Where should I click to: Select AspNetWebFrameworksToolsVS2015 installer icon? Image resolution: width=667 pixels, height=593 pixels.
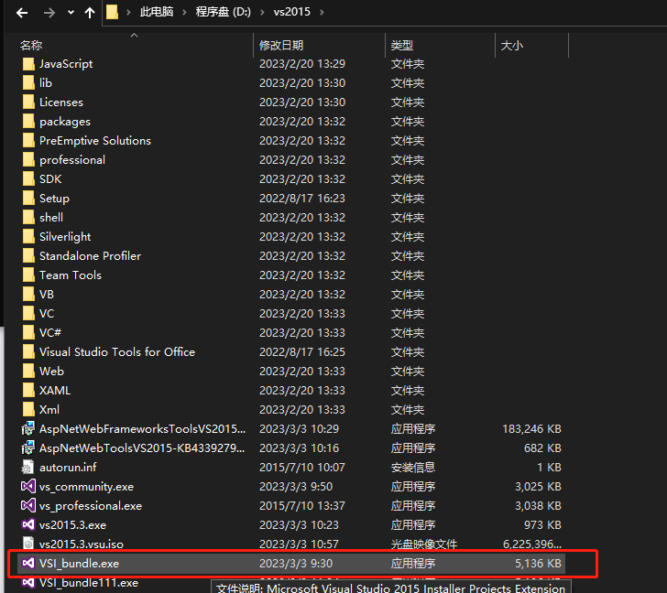point(28,429)
